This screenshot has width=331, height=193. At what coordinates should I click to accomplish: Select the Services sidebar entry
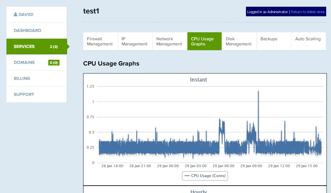36,46
